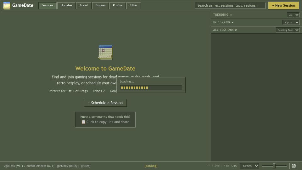Open the In Demand 'Top 25' dropdown

pos(291,22)
